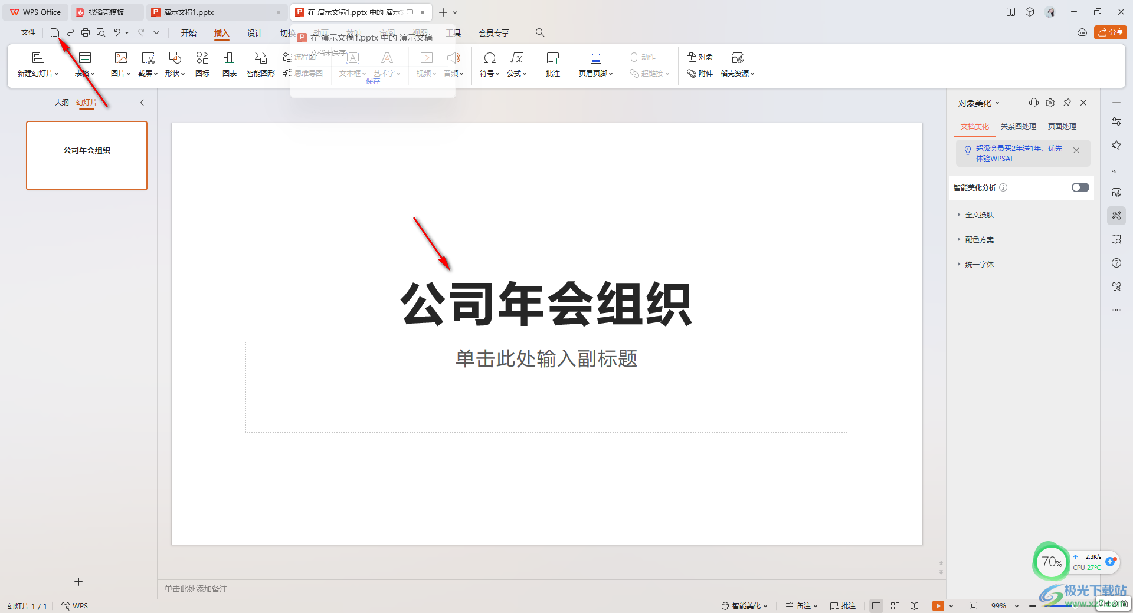Switch to 关系图处理 tab
Screen dimensions: 1133x613
1019,127
